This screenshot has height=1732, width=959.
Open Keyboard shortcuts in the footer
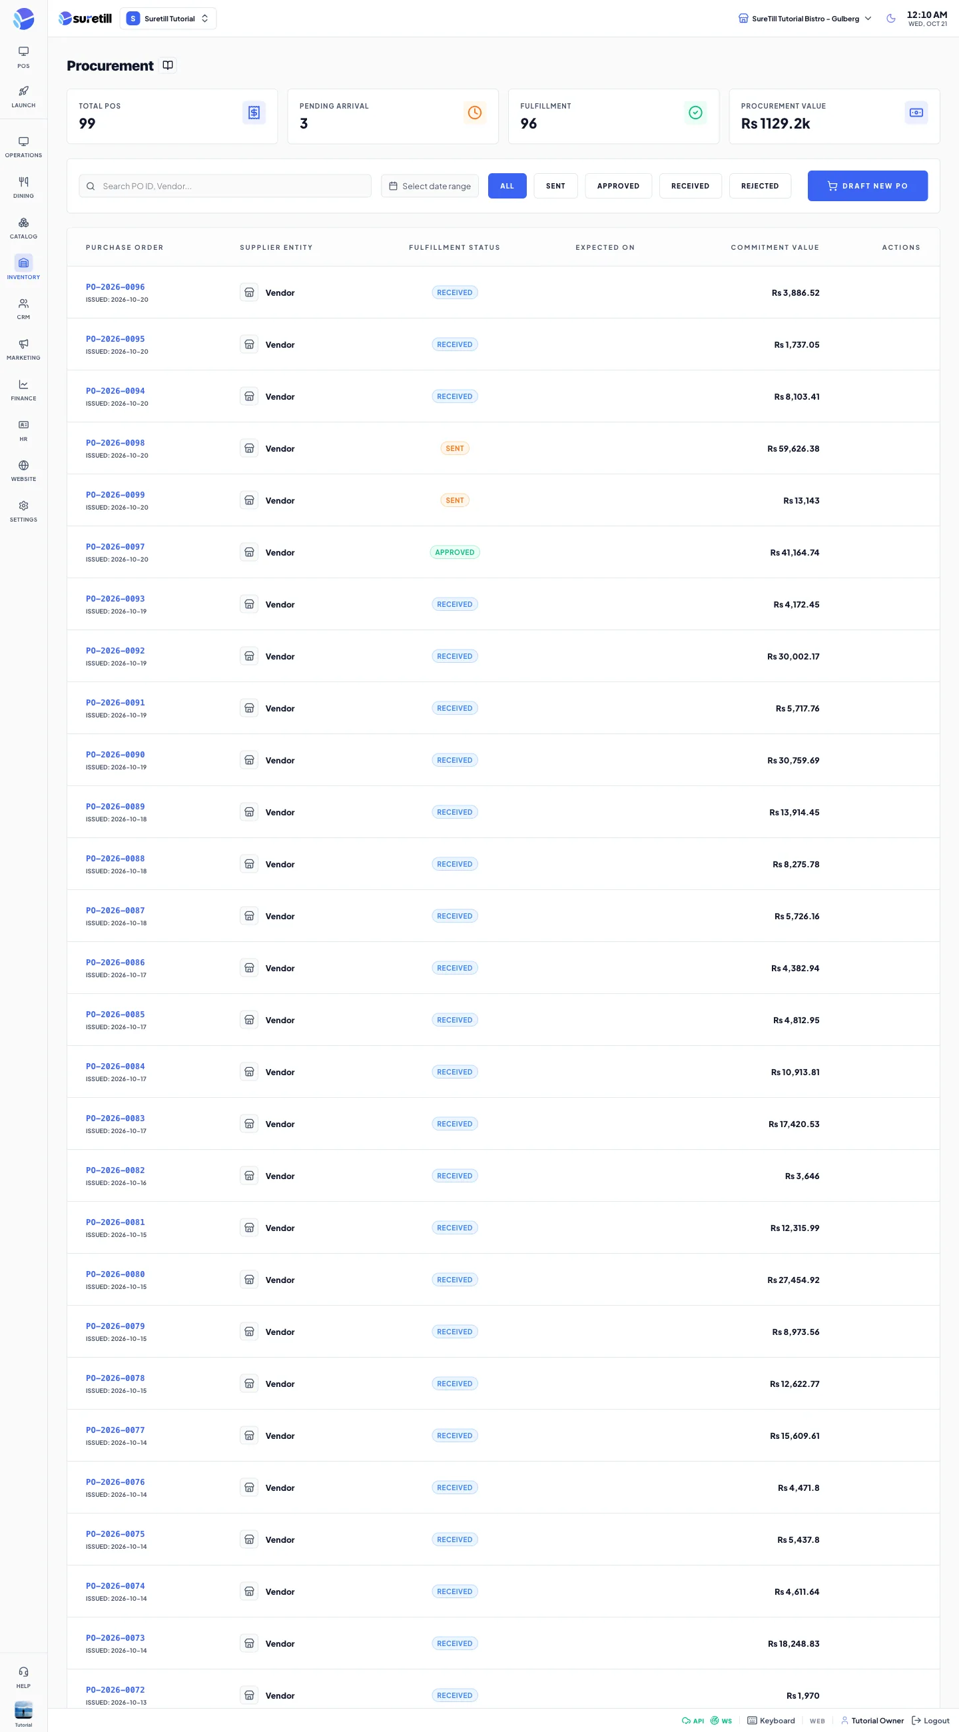[x=771, y=1720]
